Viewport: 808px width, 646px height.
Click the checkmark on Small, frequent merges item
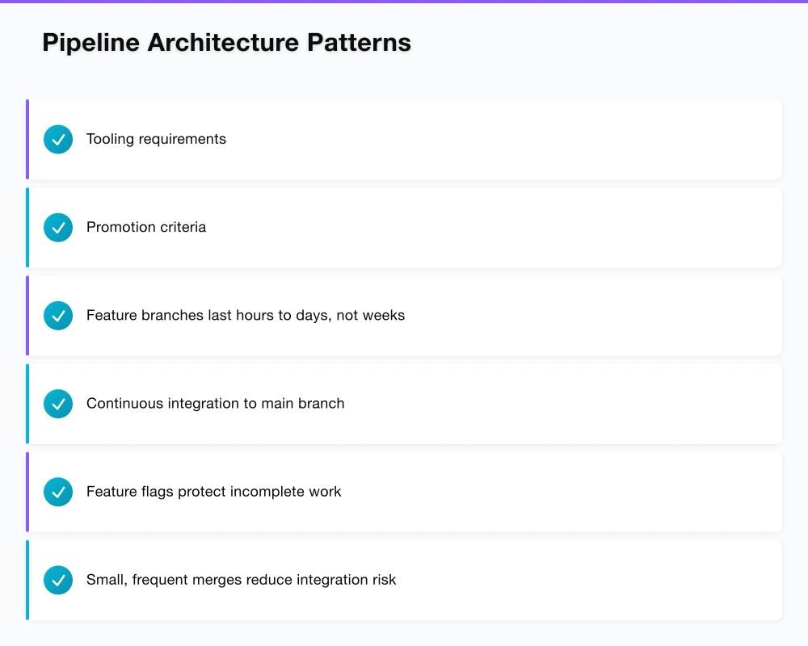[57, 579]
